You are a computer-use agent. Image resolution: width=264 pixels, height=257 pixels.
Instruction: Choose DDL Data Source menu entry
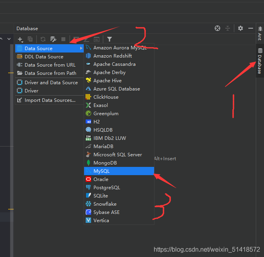pos(50,57)
